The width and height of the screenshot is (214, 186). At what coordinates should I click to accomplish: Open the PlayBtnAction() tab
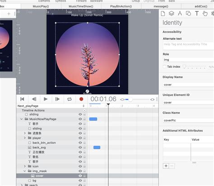click(121, 6)
